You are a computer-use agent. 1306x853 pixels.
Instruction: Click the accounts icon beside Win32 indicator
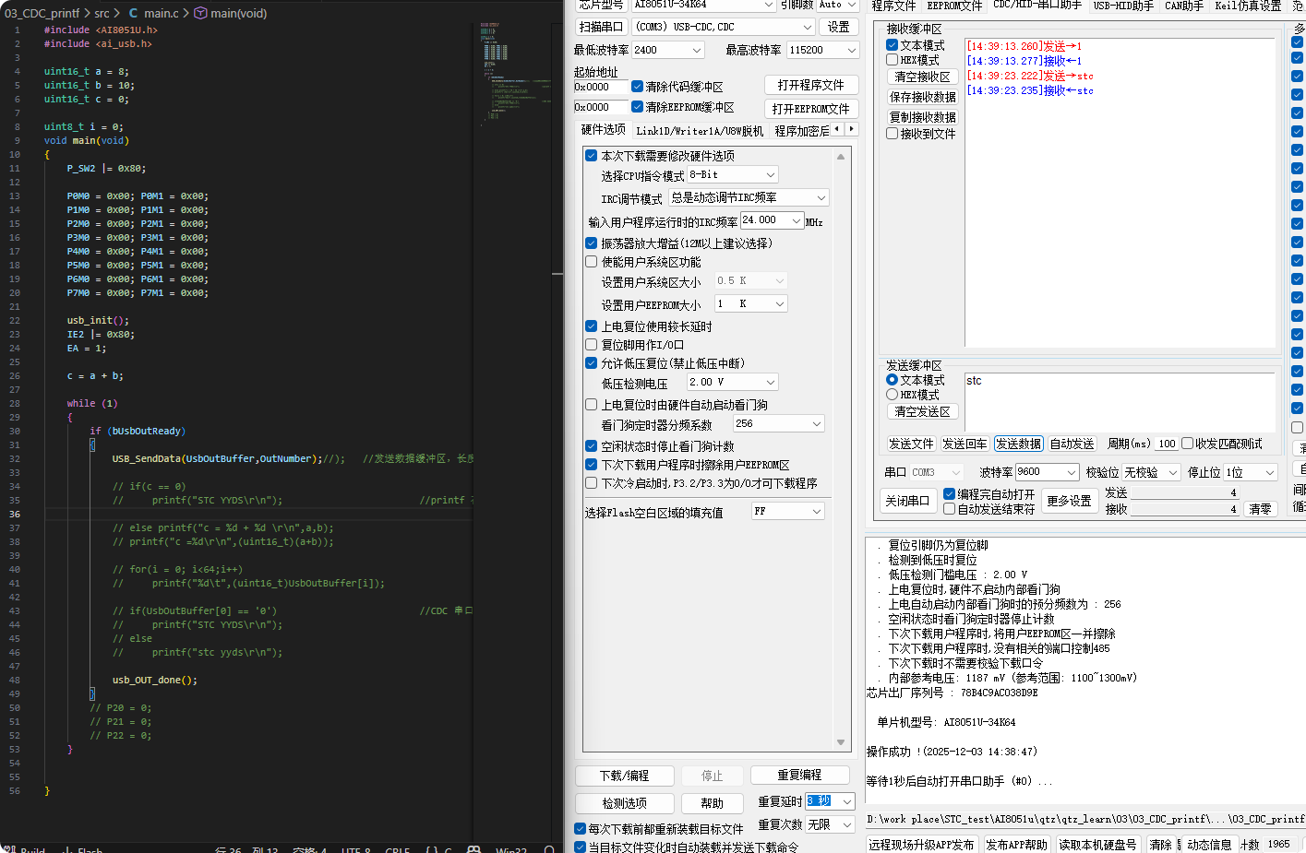[473, 847]
